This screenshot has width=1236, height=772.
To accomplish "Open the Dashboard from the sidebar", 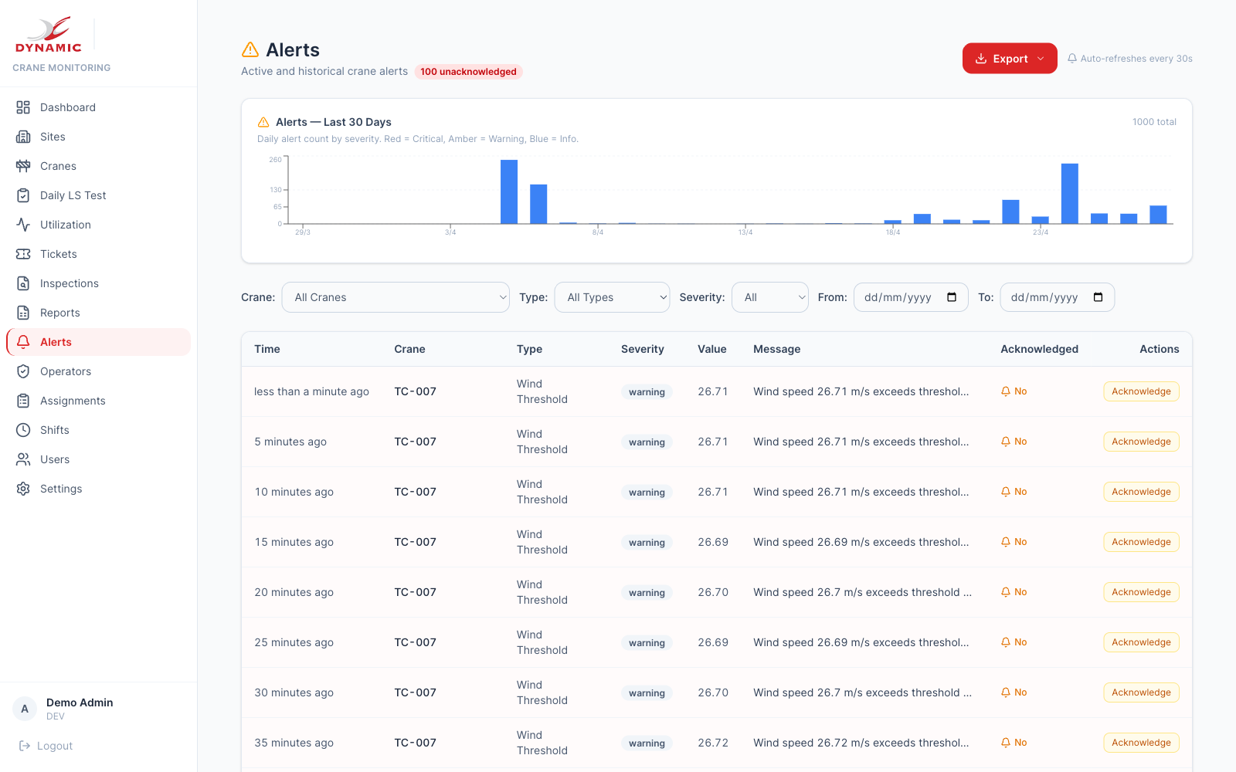I will [24, 107].
